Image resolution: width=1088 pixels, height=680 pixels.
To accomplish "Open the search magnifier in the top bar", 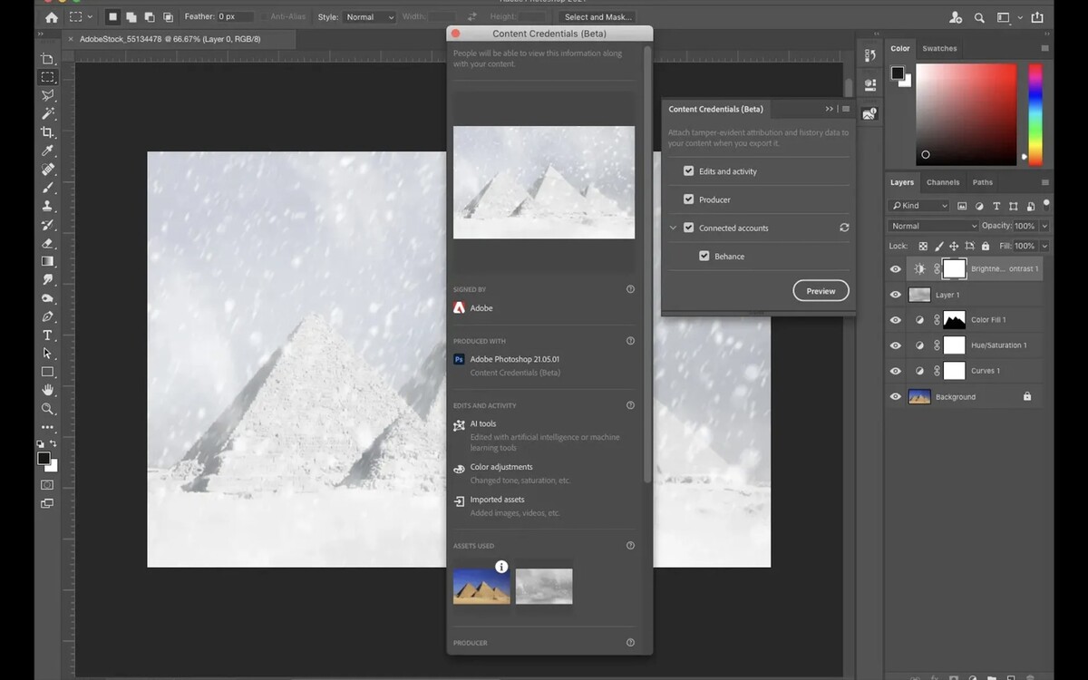I will point(979,17).
